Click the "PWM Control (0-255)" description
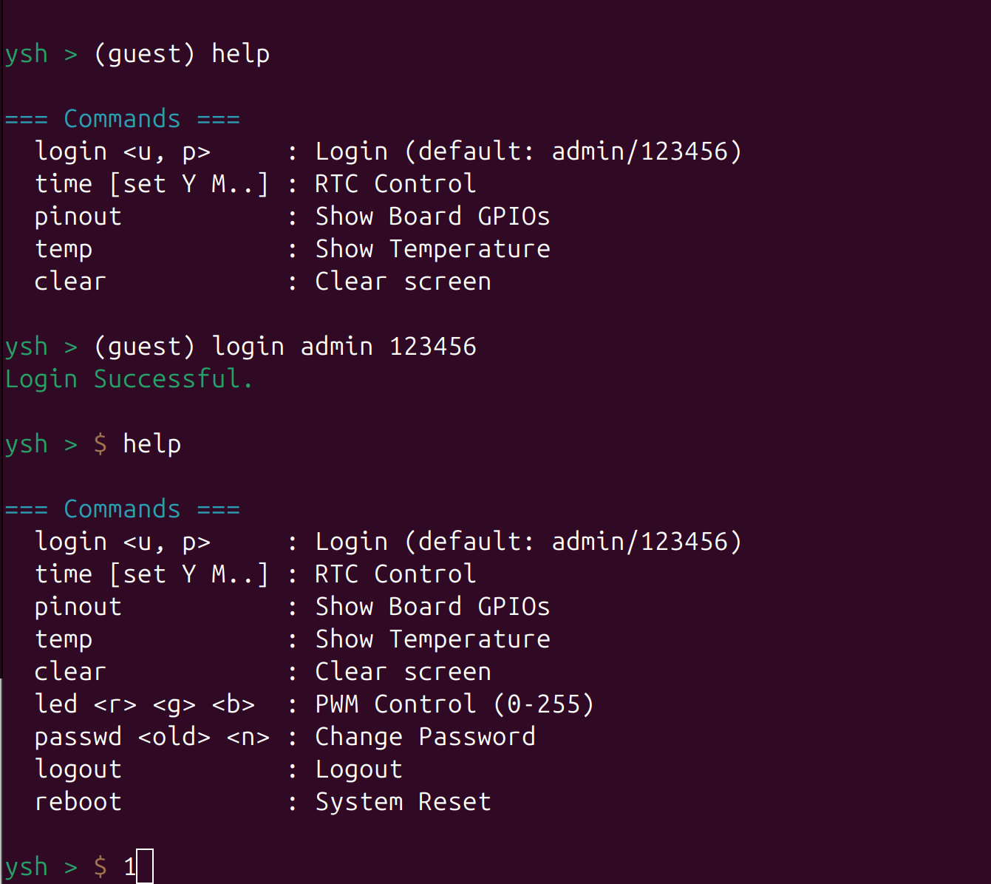Viewport: 991px width, 884px height. (454, 704)
